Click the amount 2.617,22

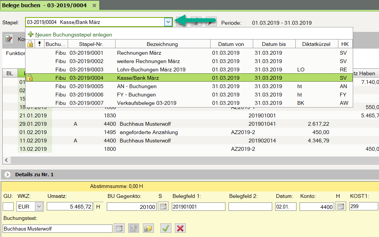tap(318, 124)
